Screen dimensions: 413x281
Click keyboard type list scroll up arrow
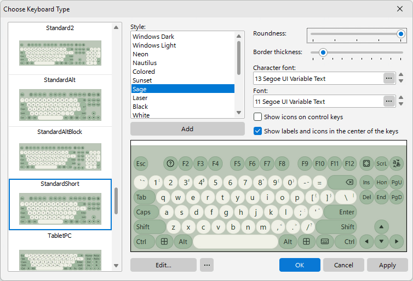click(x=116, y=27)
